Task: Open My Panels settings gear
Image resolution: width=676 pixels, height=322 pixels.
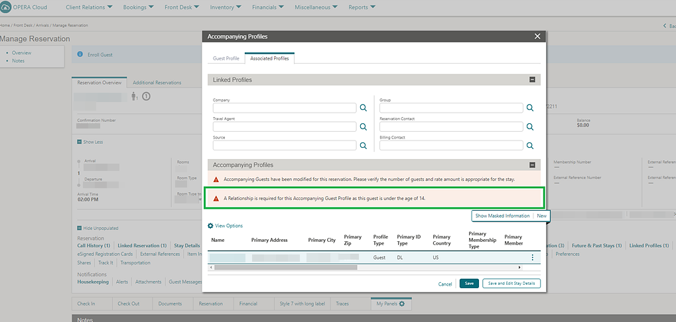Action: point(402,303)
